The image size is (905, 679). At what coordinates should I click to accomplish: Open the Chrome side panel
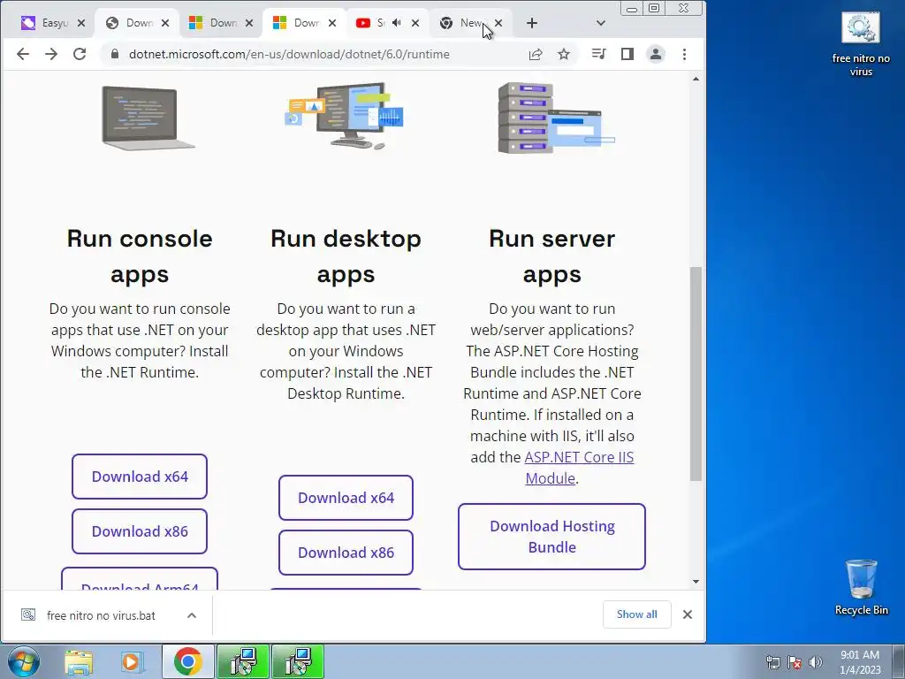(x=627, y=54)
